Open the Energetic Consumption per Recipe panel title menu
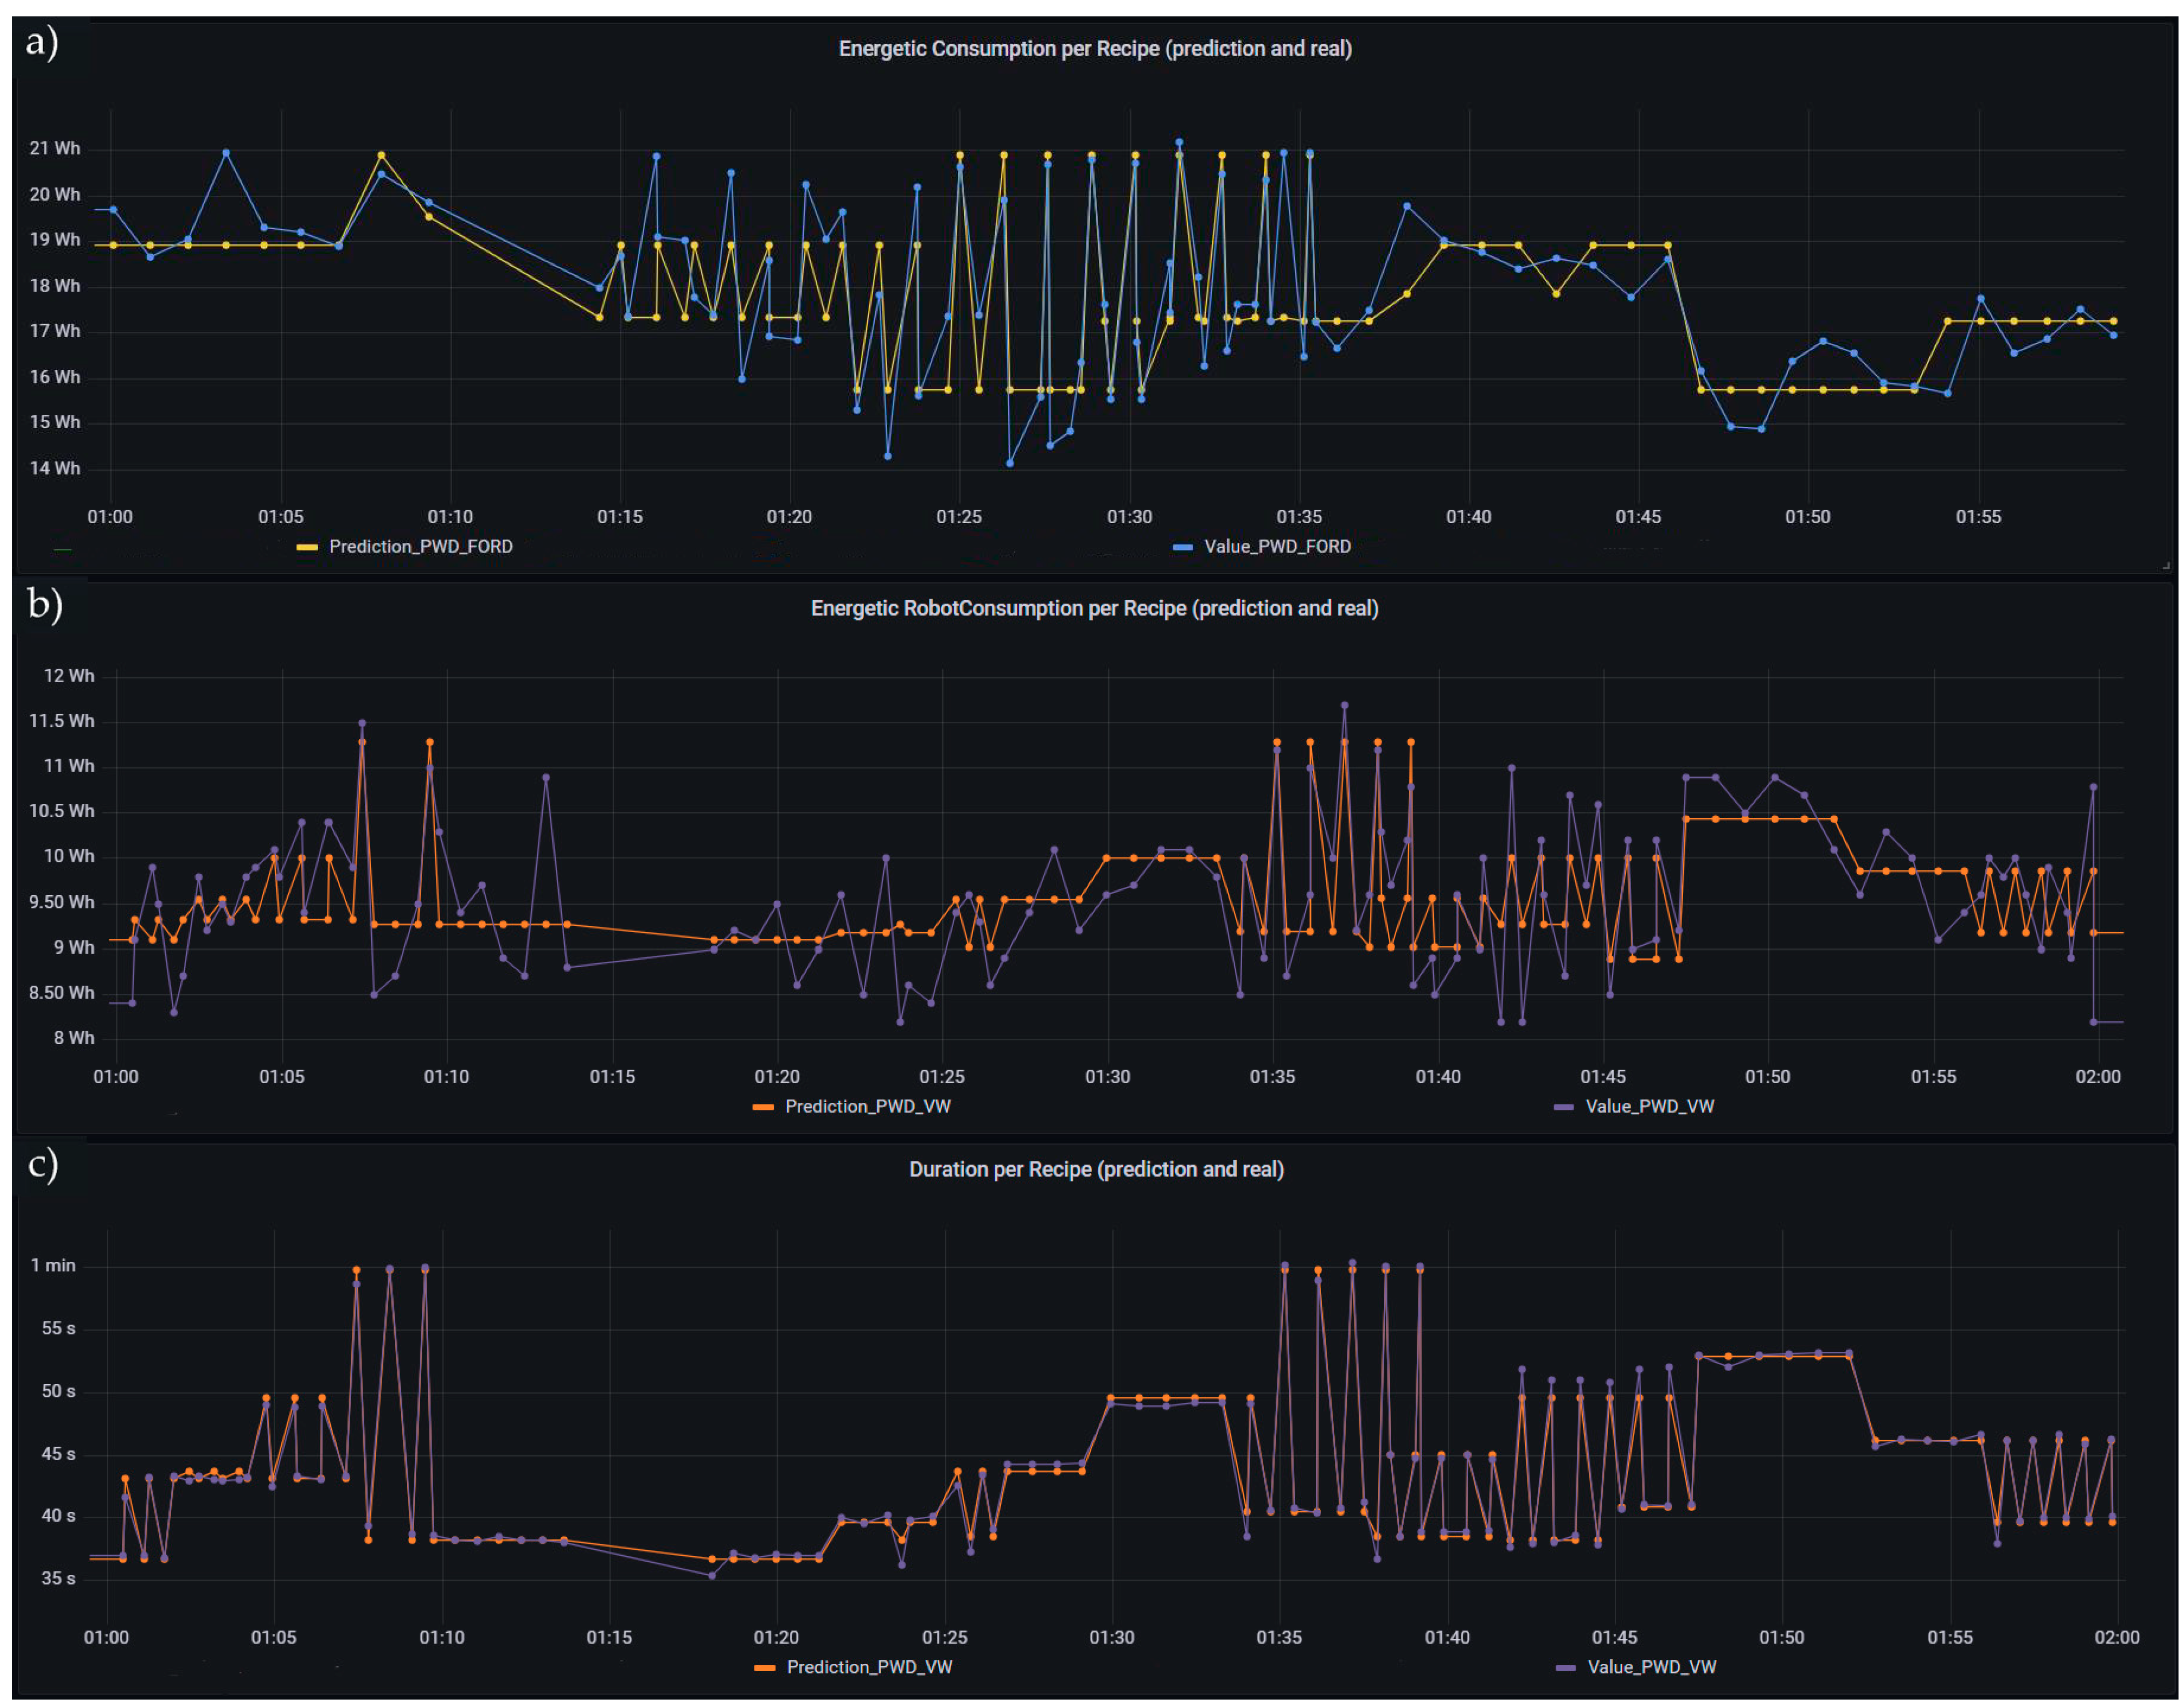The width and height of the screenshot is (2182, 1708). (x=1095, y=48)
